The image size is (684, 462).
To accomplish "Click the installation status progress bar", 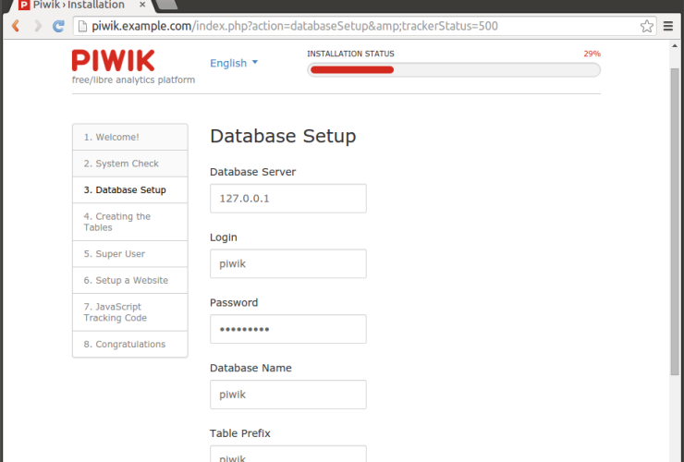I will click(453, 69).
